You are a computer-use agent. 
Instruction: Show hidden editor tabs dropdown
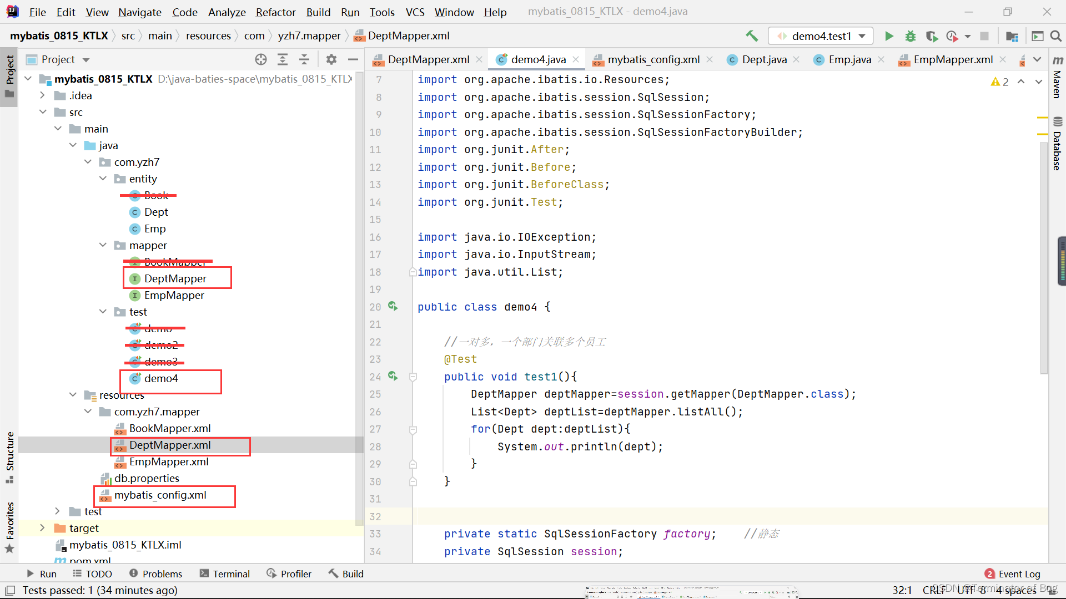[1037, 59]
